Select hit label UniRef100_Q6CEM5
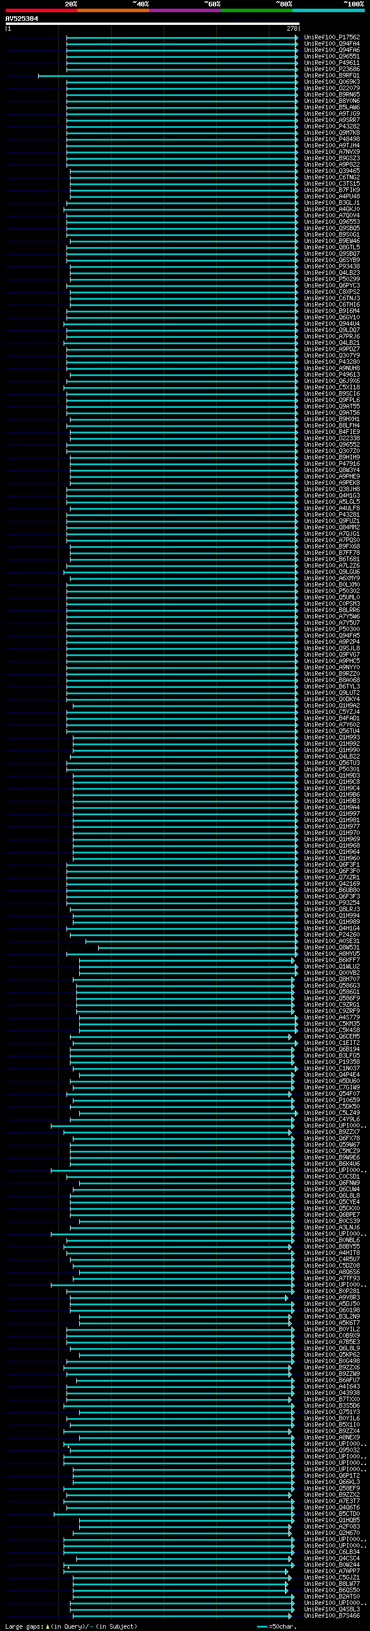This screenshot has height=1631, width=370. coord(331,1036)
